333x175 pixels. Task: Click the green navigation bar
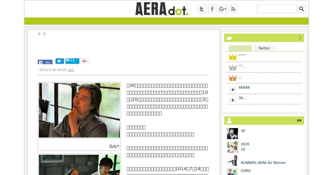(167, 21)
